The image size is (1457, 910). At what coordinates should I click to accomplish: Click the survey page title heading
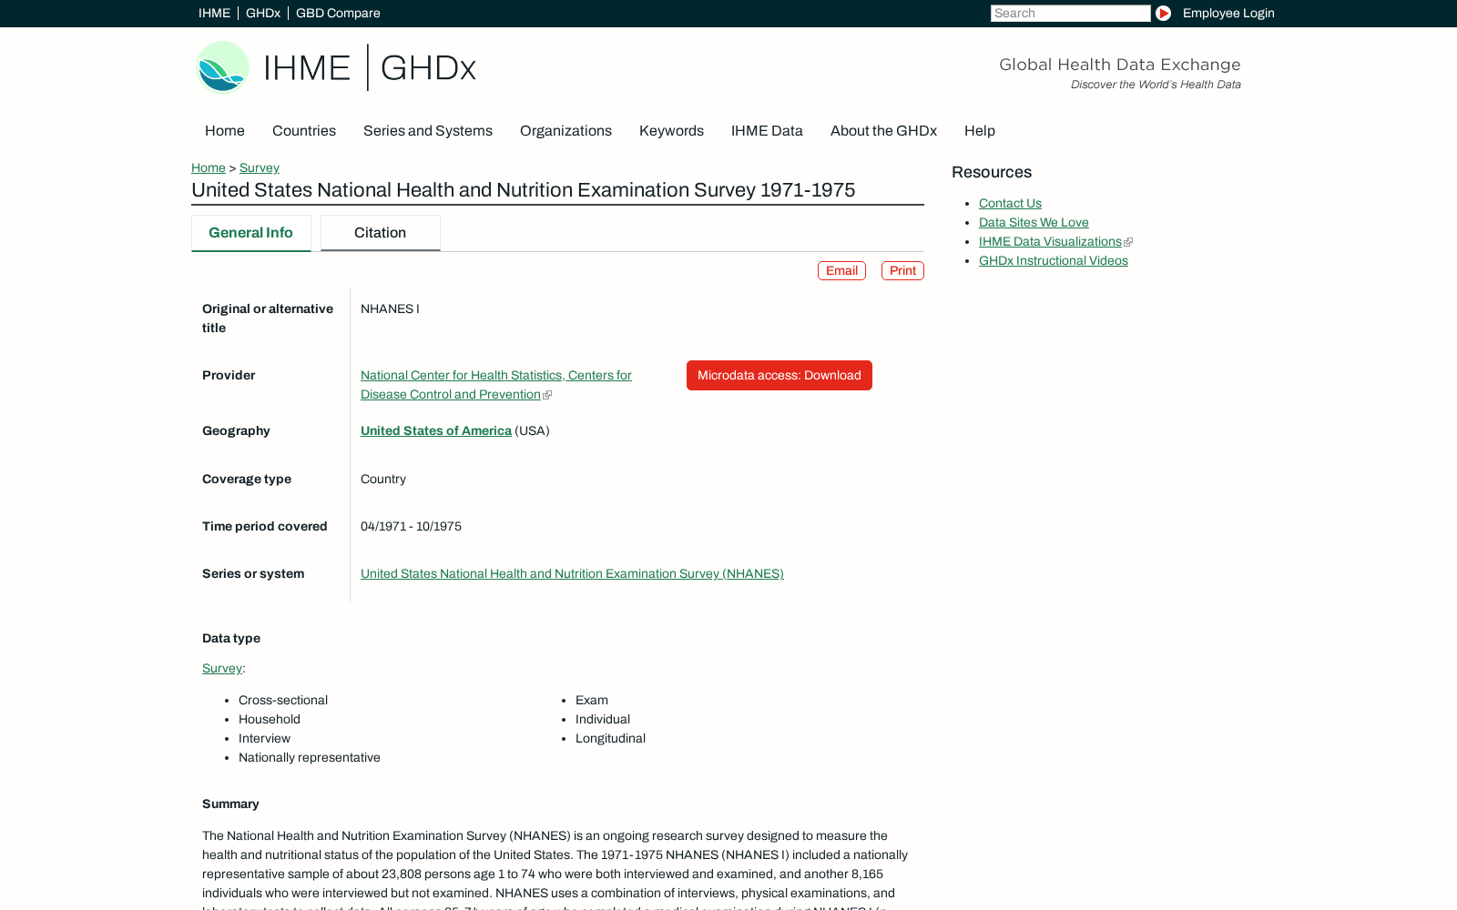point(524,190)
